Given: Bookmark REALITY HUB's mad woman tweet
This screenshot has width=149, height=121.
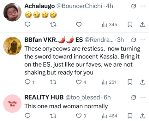Looking at the screenshot, I should point(130,116).
